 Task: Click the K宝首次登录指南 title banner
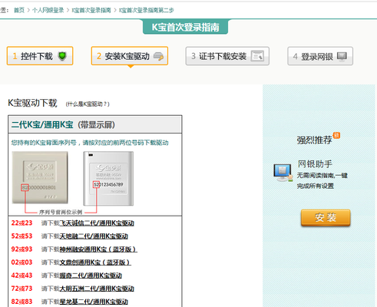tap(185, 27)
